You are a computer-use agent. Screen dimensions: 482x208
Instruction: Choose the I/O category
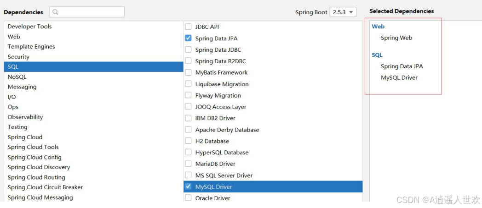[x=93, y=97]
